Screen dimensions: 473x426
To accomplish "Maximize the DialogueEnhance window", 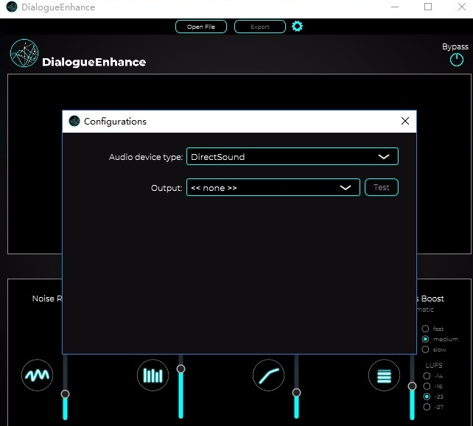I will [x=428, y=7].
